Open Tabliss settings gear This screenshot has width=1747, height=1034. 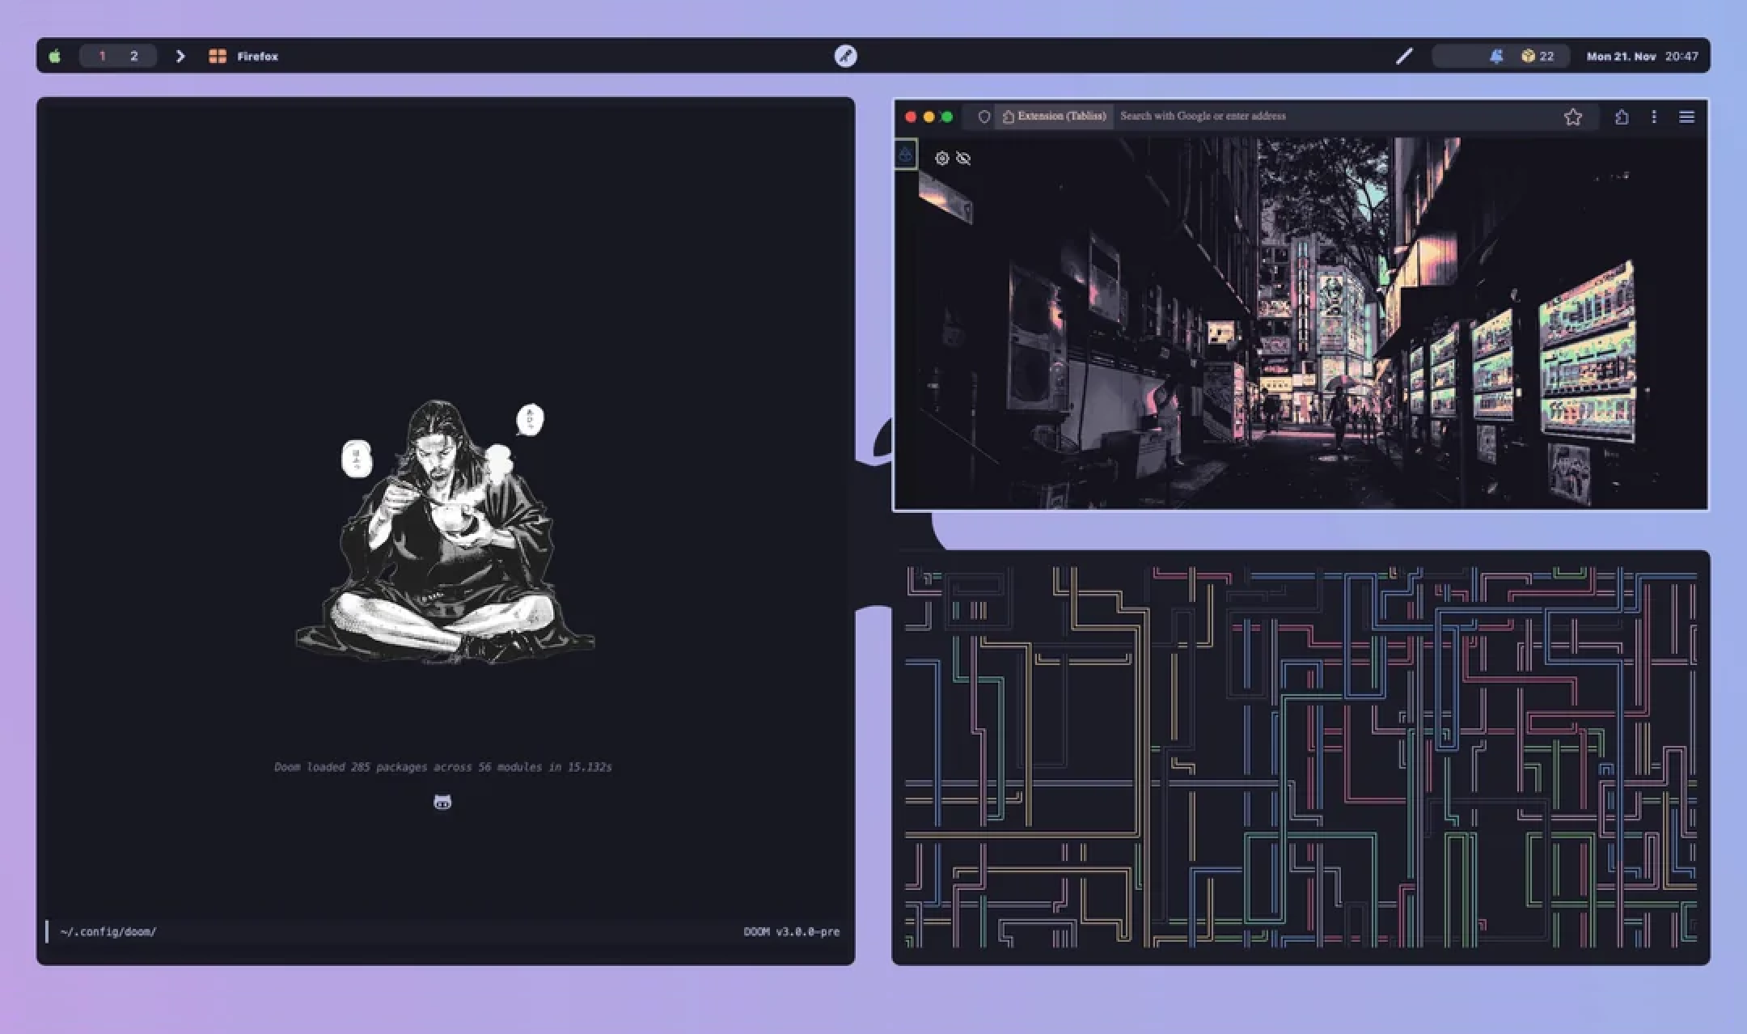tap(941, 158)
